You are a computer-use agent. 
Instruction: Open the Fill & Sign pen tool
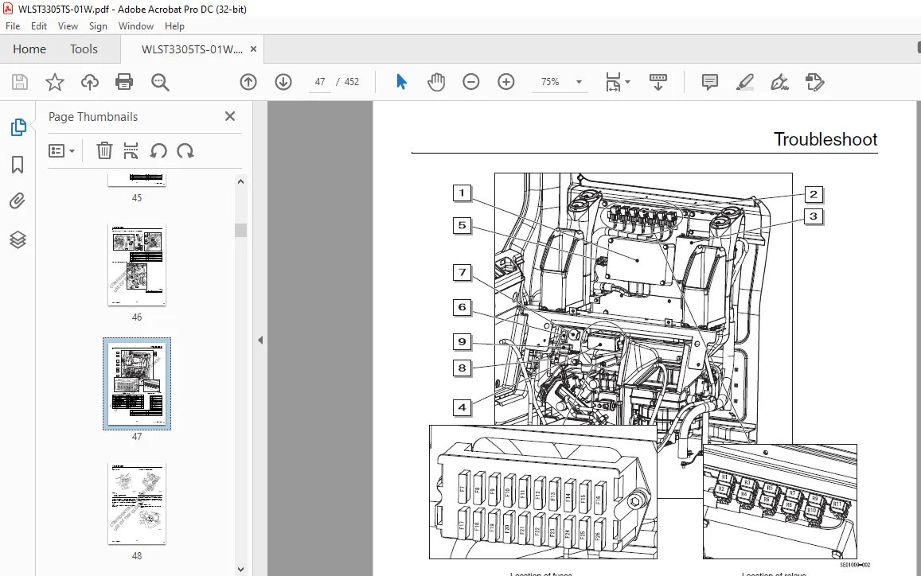click(779, 82)
